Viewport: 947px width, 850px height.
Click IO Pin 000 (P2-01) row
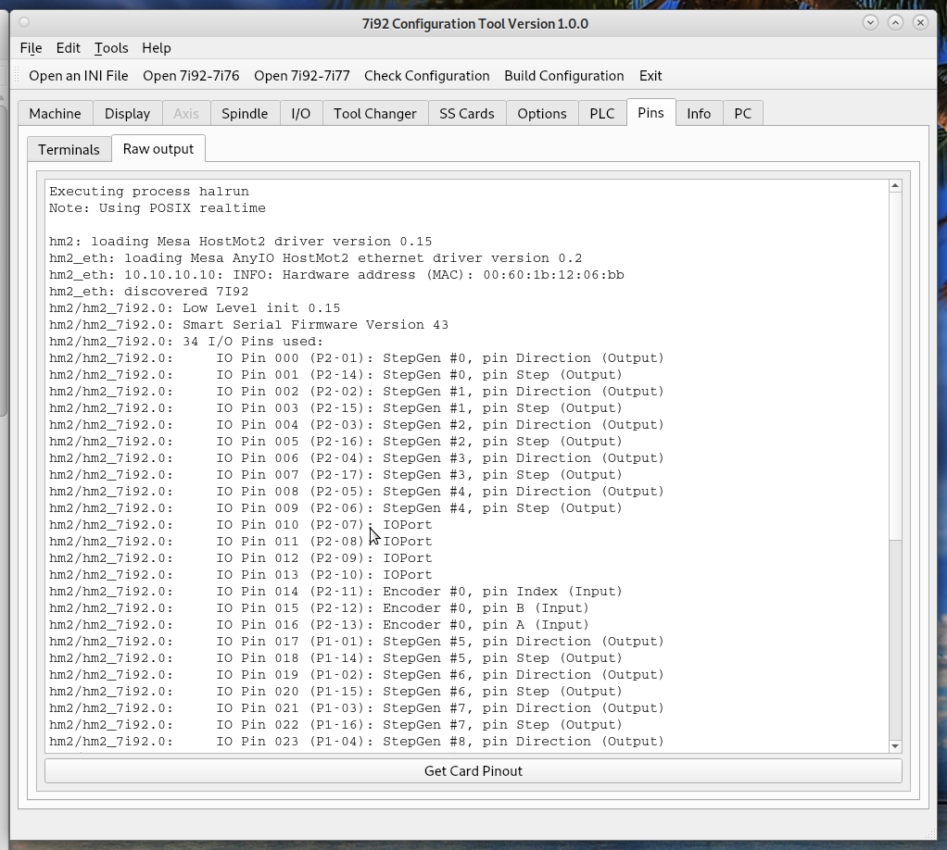[x=357, y=358]
